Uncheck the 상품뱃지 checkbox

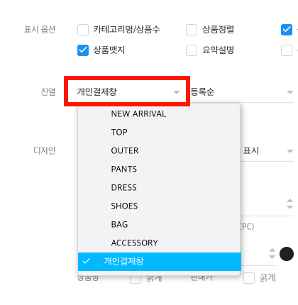tap(83, 50)
